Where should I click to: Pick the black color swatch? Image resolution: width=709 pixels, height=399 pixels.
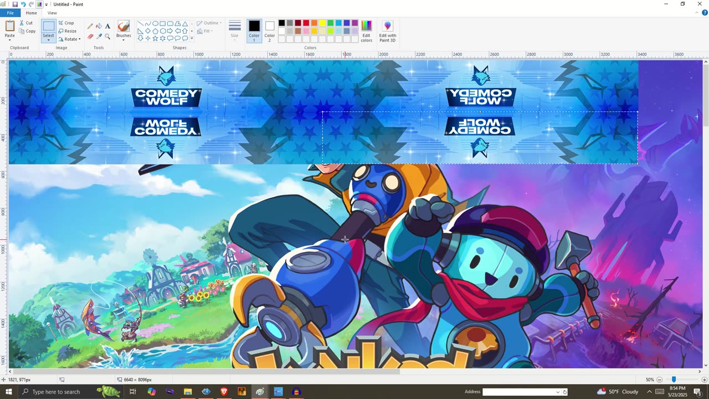tap(281, 23)
